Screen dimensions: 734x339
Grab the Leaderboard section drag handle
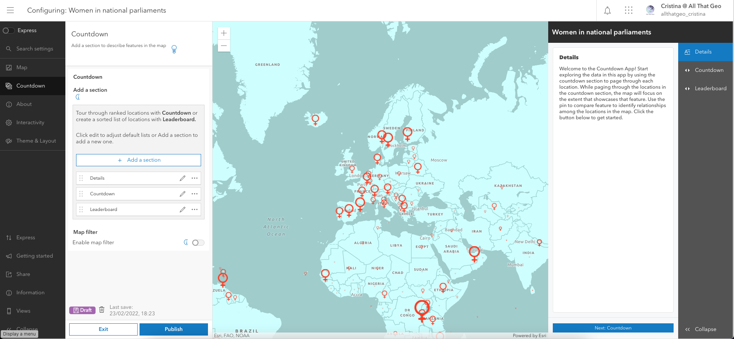(x=81, y=209)
